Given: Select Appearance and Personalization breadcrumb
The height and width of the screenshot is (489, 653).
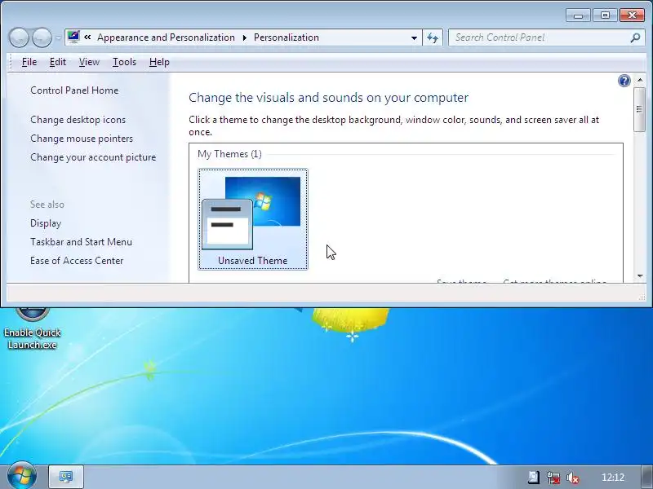Looking at the screenshot, I should [x=167, y=37].
